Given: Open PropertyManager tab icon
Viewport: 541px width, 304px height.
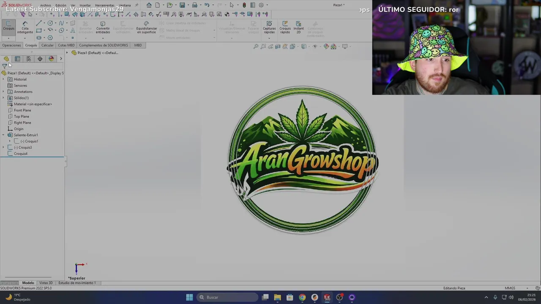Looking at the screenshot, I should tap(17, 59).
